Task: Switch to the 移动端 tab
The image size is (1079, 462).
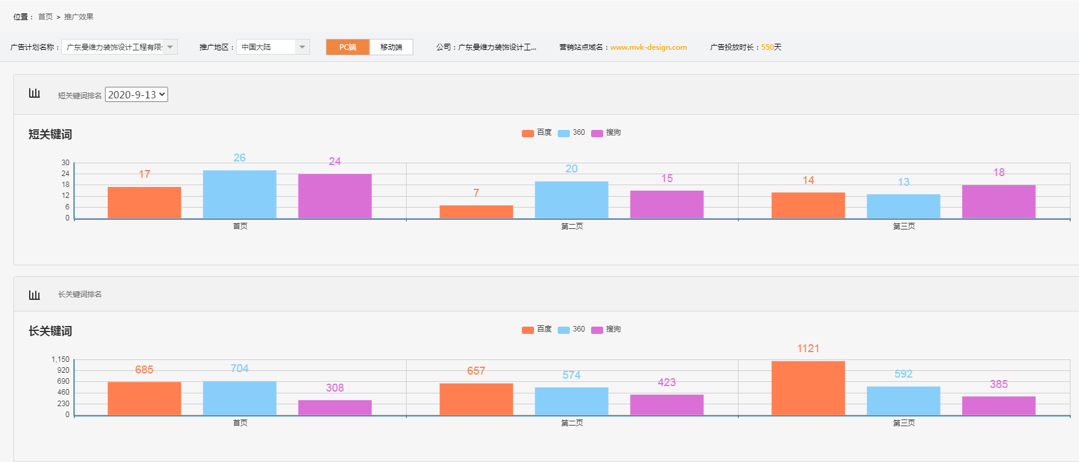Action: [391, 47]
